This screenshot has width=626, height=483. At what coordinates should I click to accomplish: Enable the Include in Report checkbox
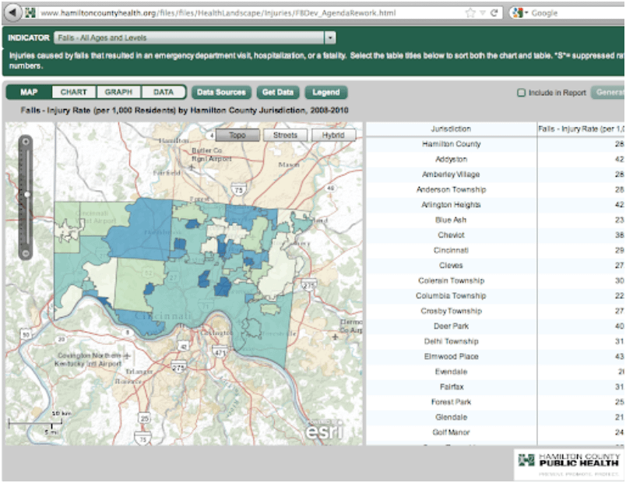pos(522,93)
